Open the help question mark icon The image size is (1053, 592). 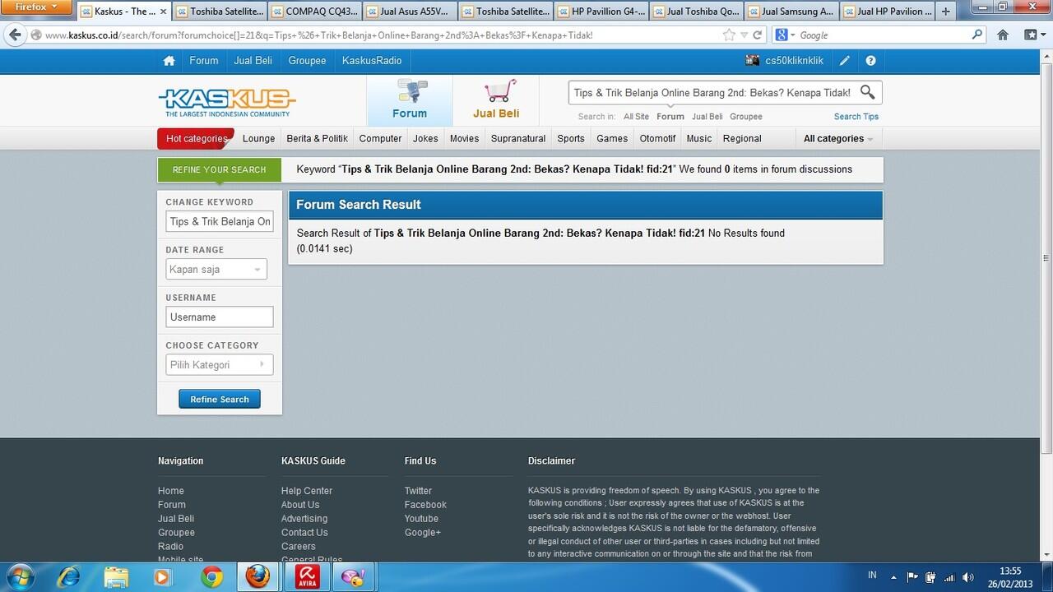pos(870,61)
